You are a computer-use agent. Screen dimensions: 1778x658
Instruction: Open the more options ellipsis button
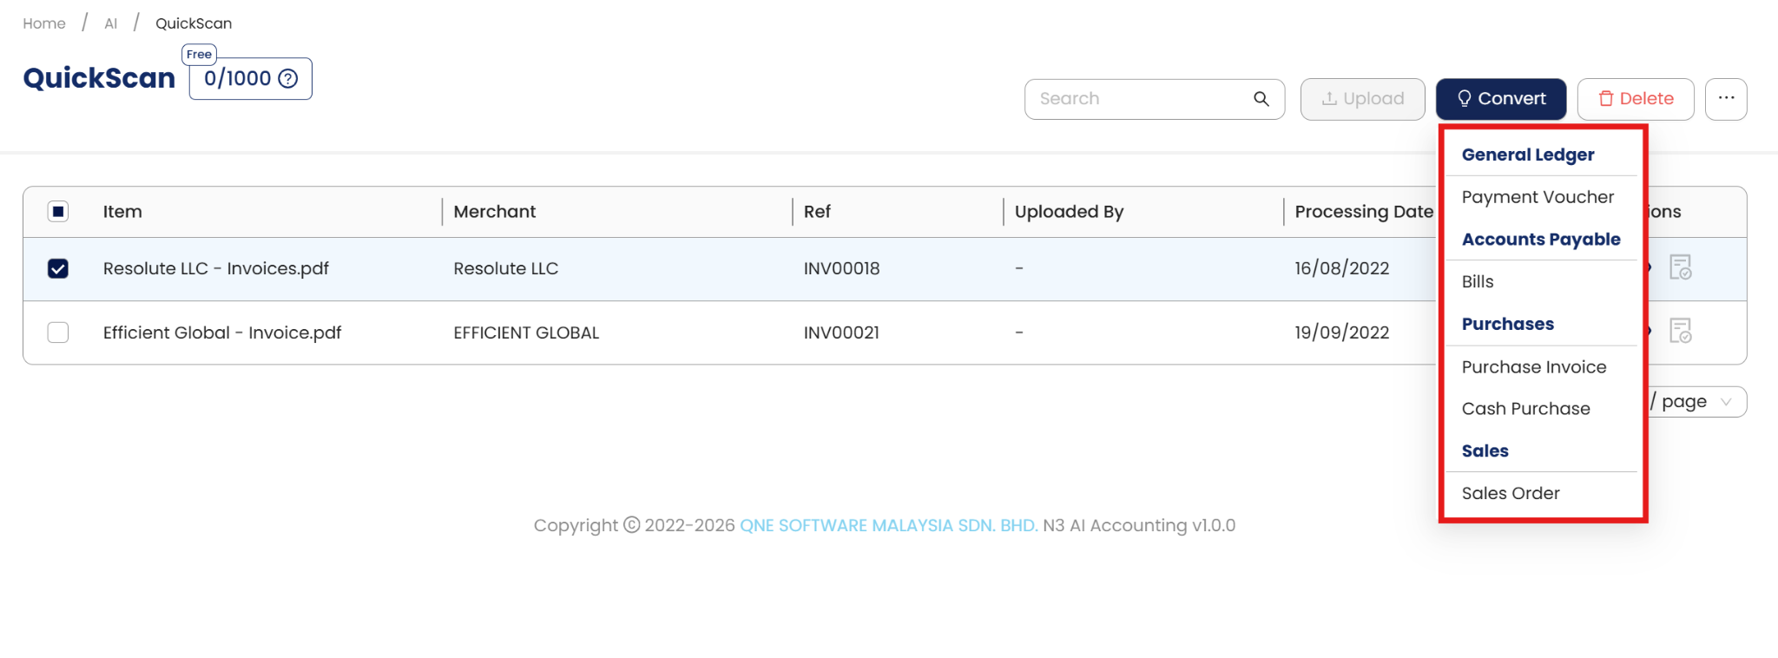point(1726,99)
